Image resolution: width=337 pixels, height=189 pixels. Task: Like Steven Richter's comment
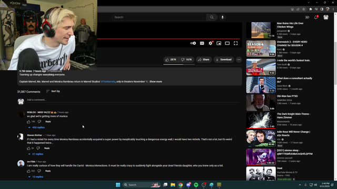coord(28,148)
